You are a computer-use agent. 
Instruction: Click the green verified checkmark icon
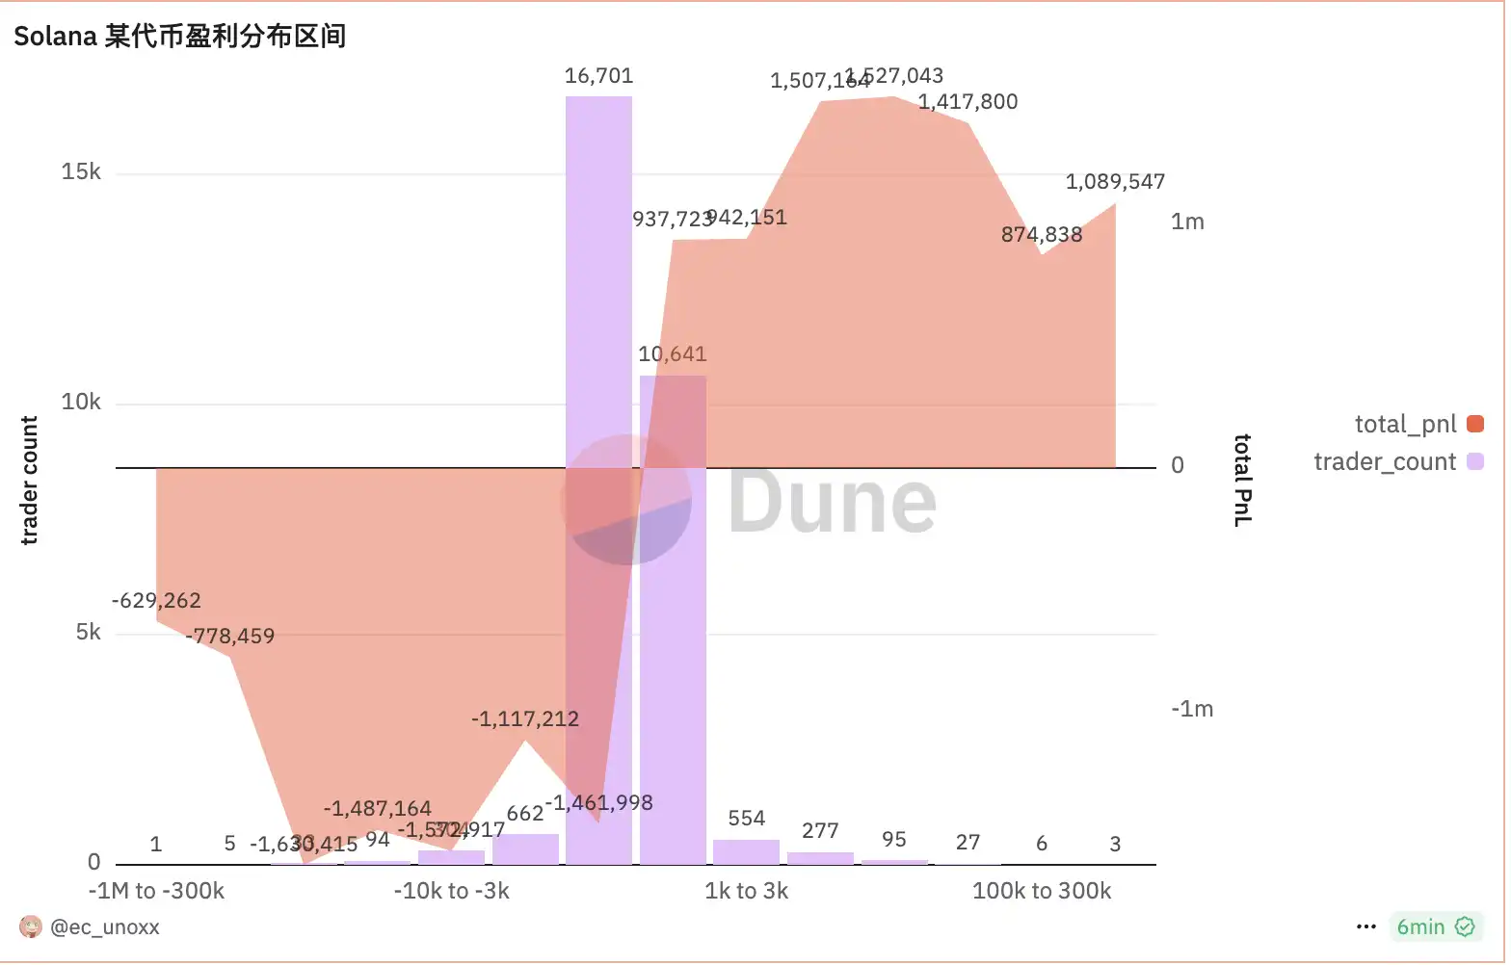click(x=1466, y=928)
